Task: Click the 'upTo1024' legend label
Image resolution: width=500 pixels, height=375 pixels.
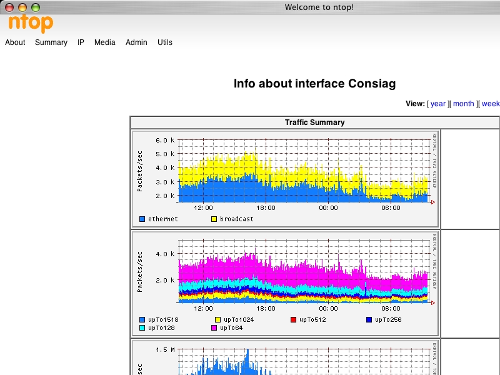Action: click(x=239, y=320)
